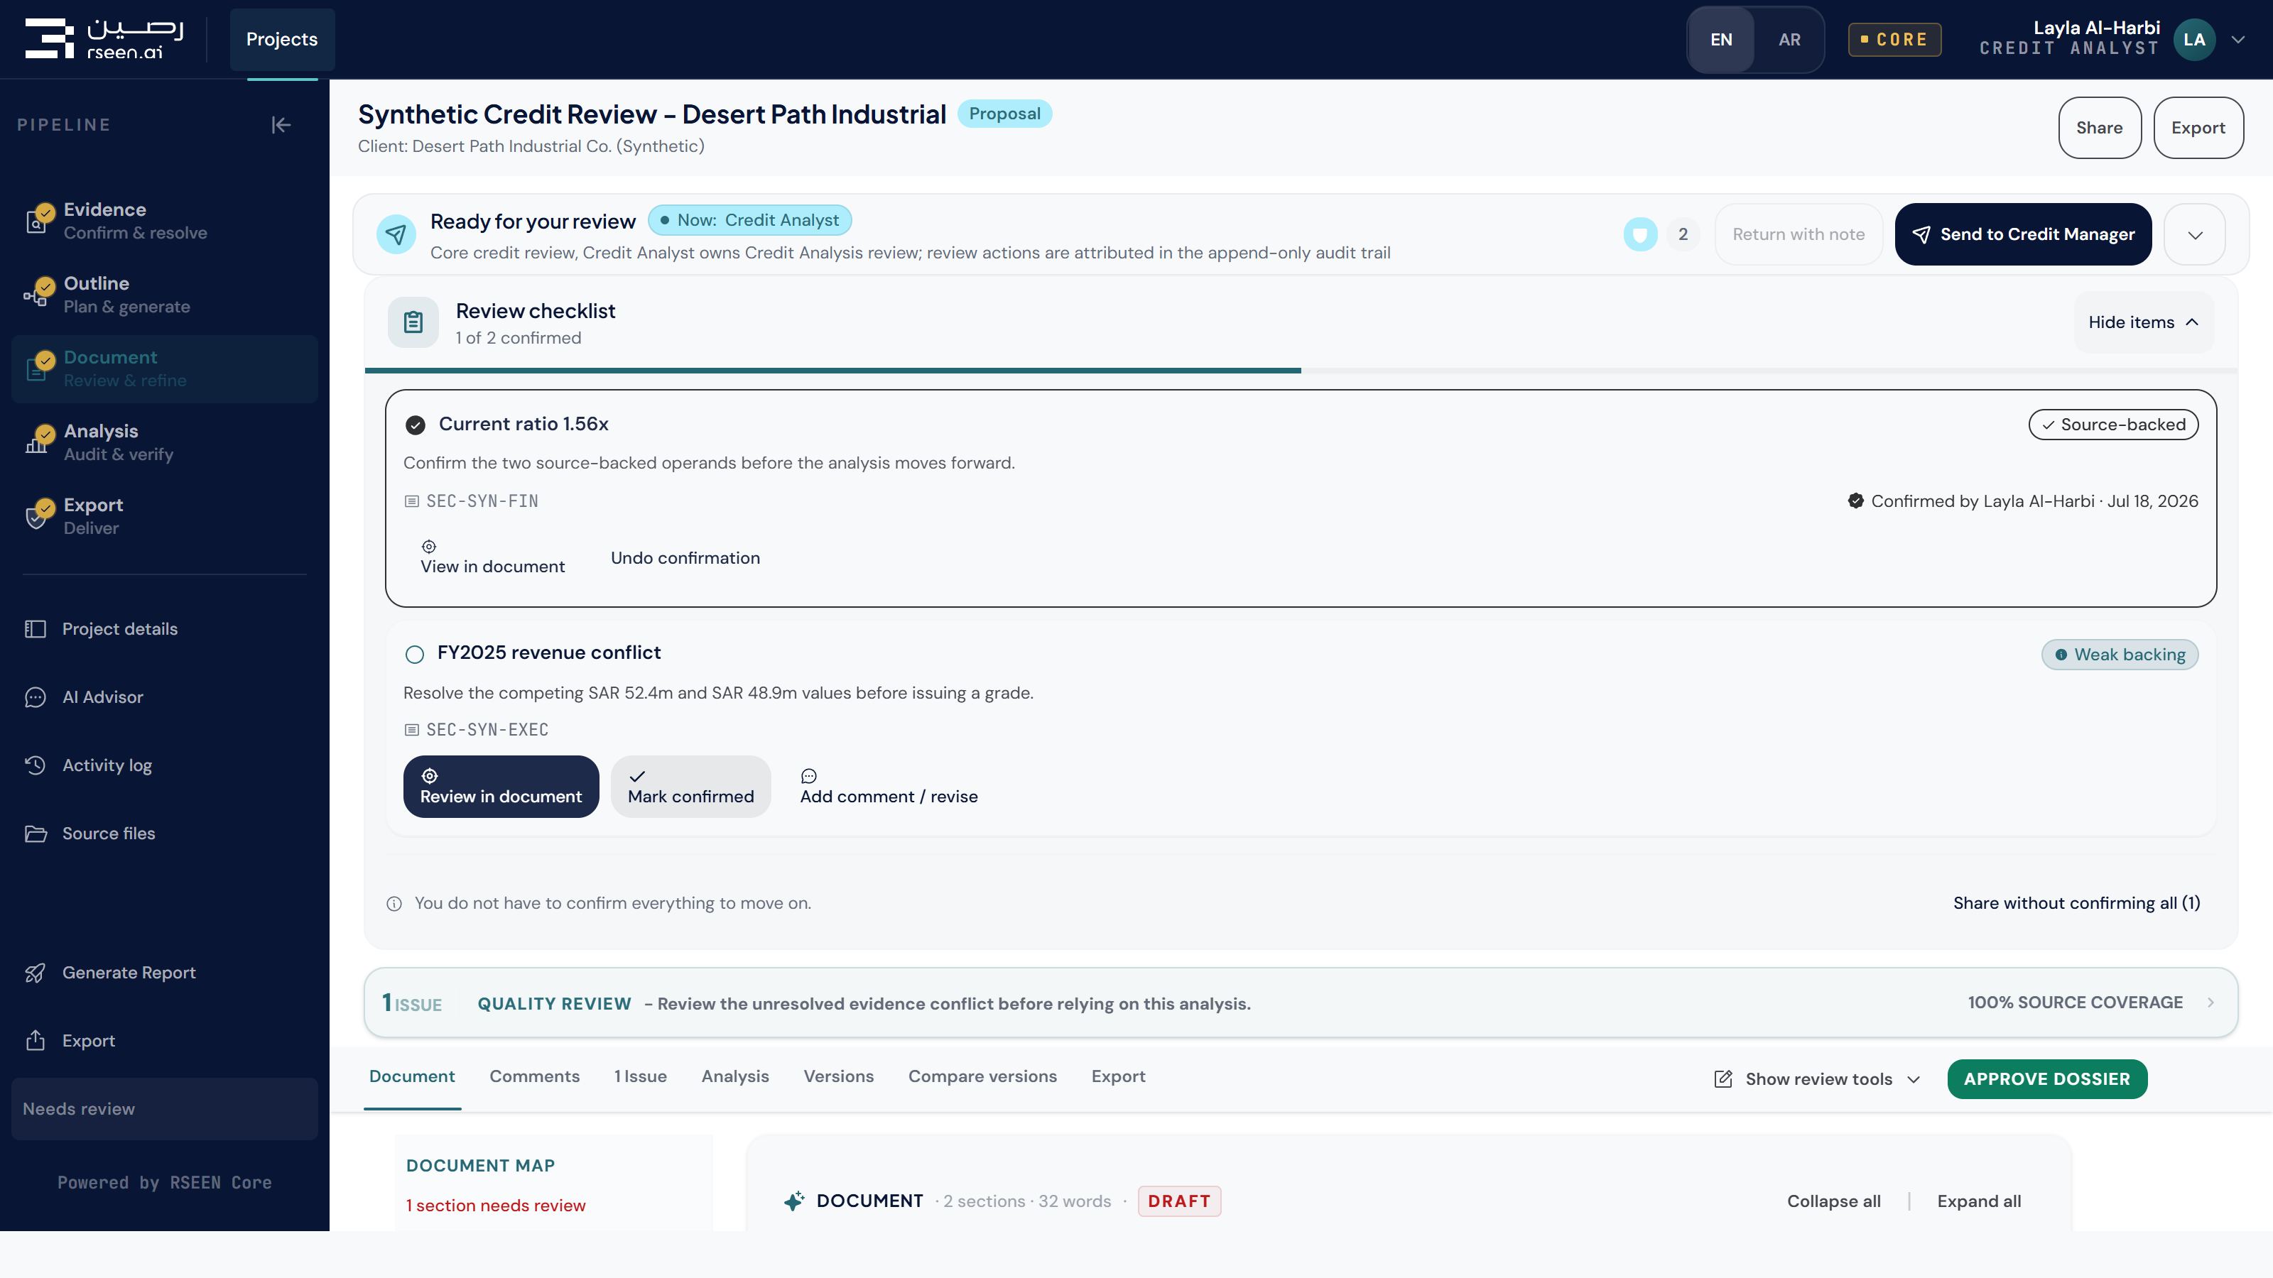
Task: Switch to Compare versions tab
Action: tap(982, 1076)
